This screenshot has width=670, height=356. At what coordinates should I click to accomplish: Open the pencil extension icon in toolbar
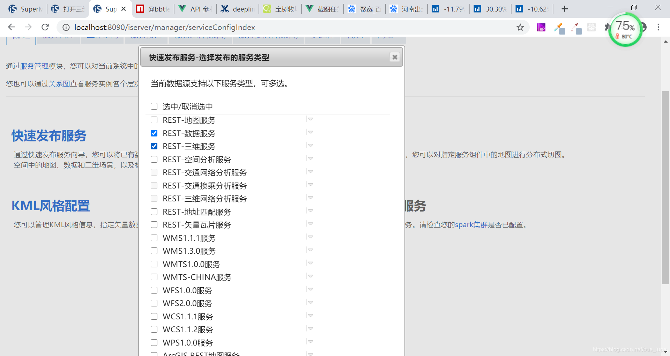(x=559, y=28)
